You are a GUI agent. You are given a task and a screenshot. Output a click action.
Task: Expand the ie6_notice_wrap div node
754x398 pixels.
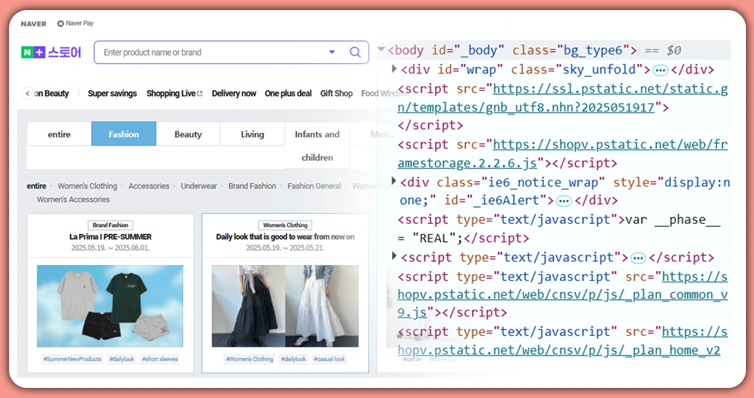(x=395, y=181)
